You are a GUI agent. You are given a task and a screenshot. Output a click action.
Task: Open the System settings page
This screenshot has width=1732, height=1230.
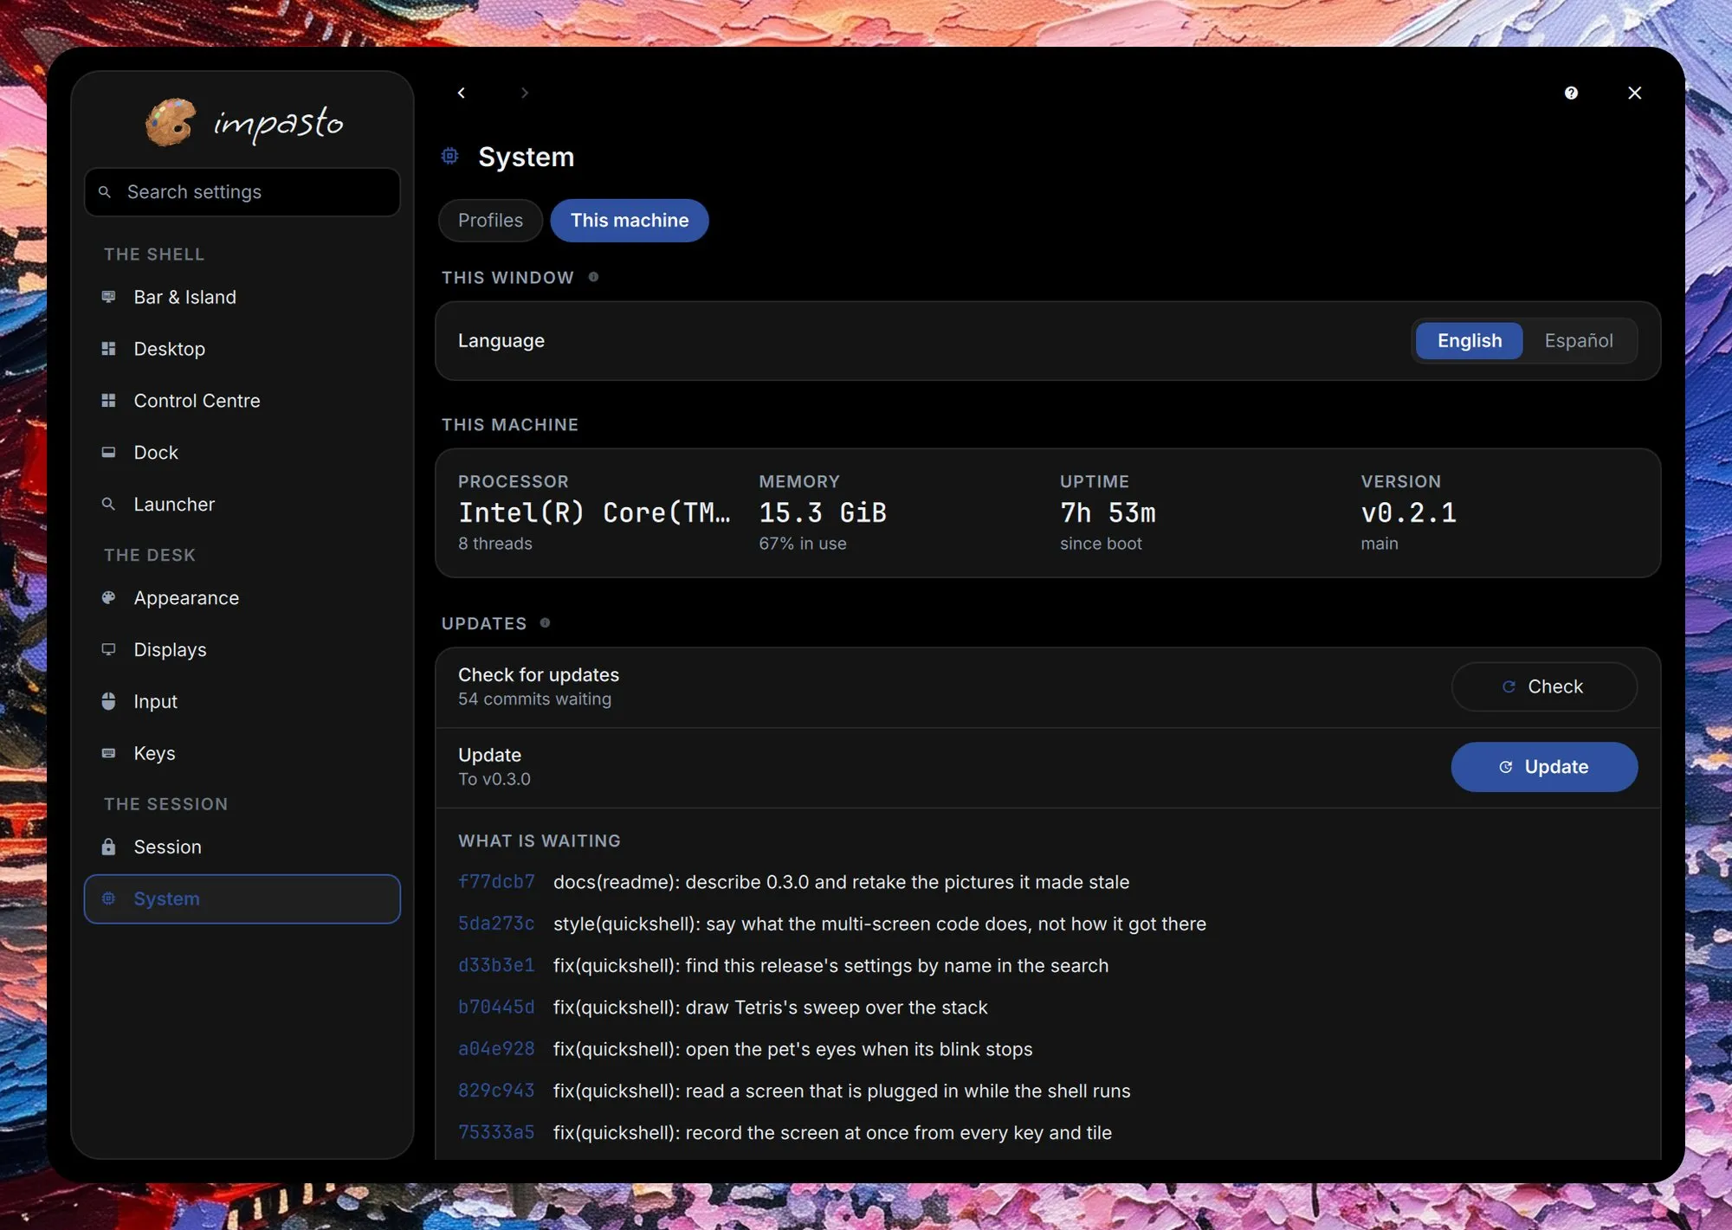tap(242, 898)
